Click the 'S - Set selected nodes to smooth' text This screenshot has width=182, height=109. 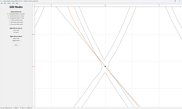(16, 14)
